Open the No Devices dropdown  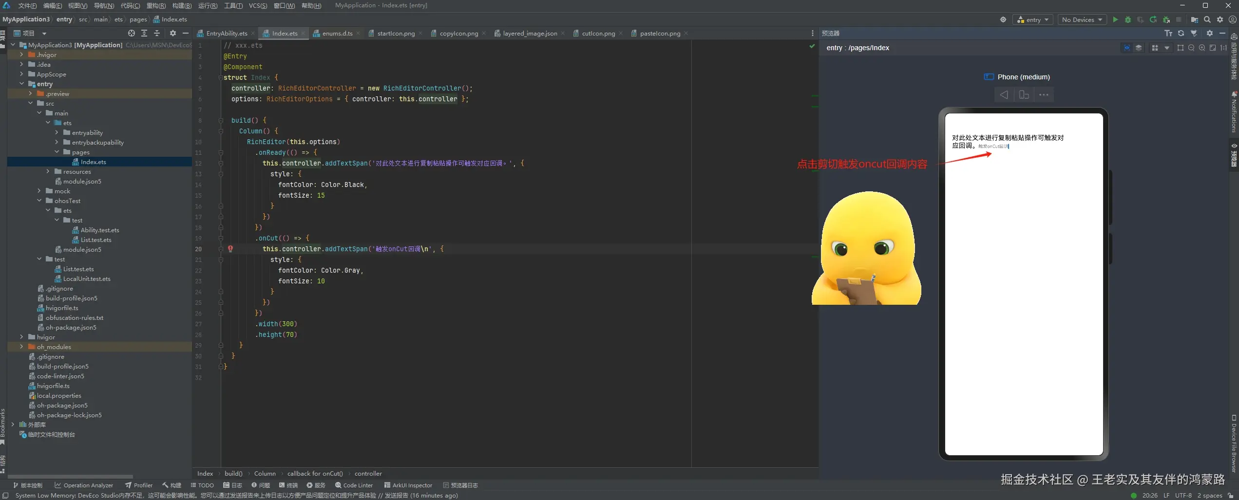click(x=1082, y=19)
